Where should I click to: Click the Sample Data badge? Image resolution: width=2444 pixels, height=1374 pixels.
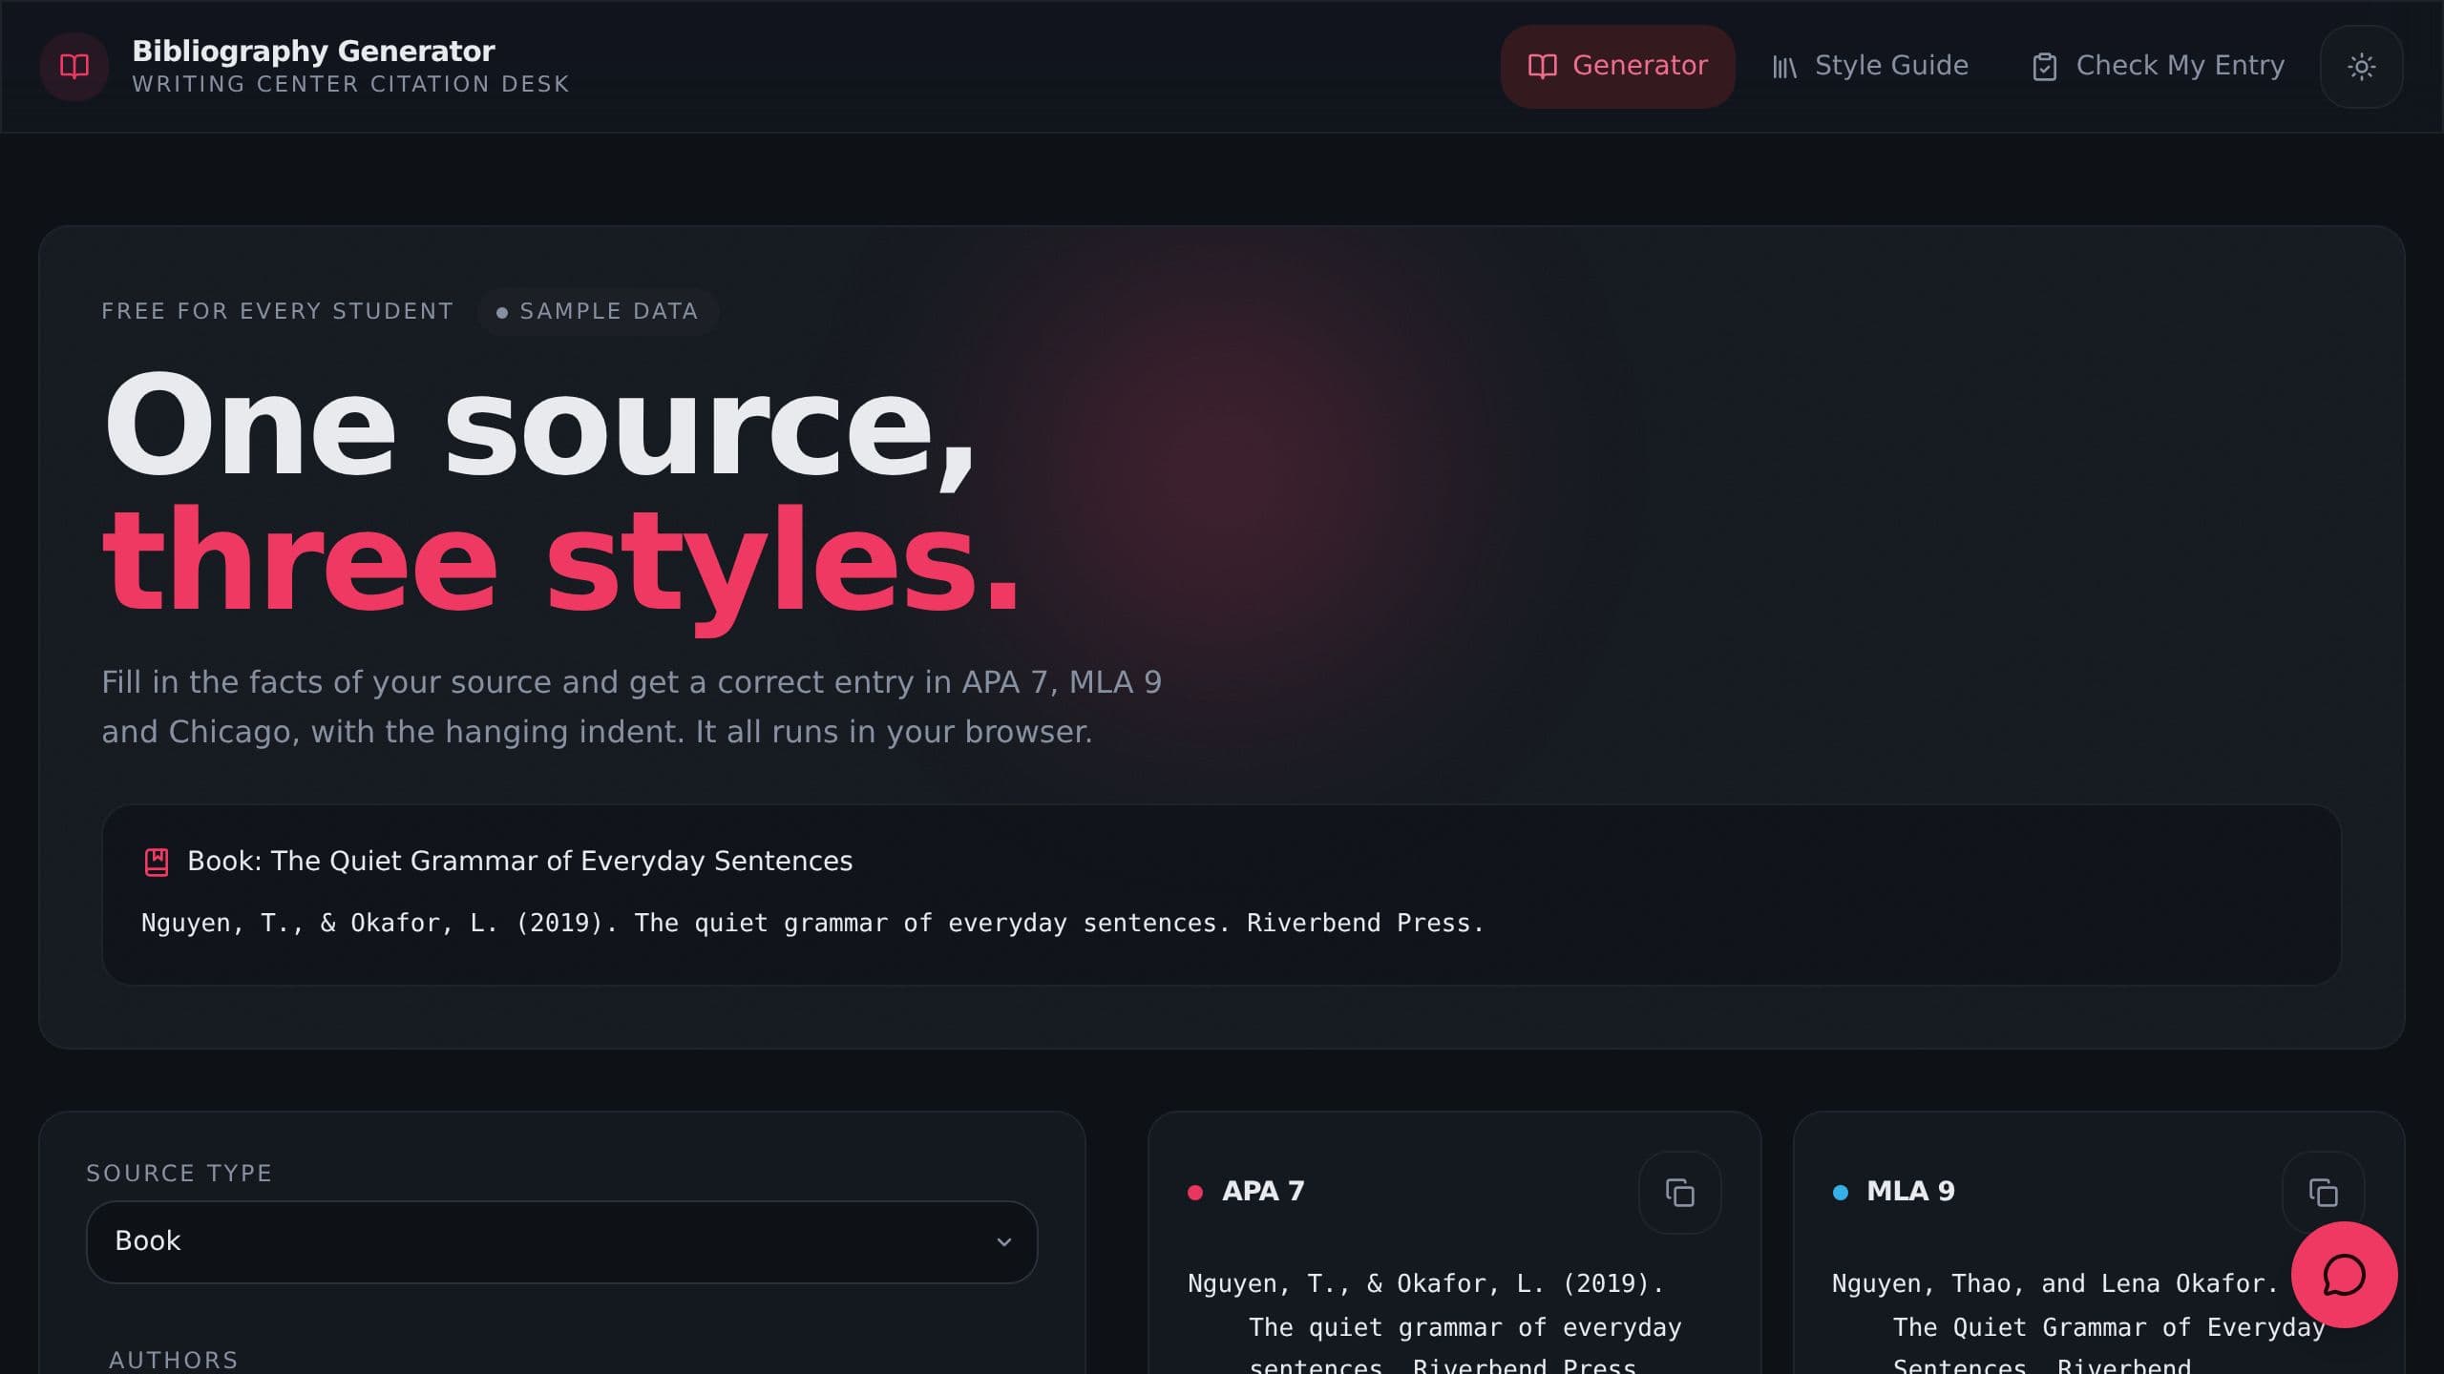point(598,311)
